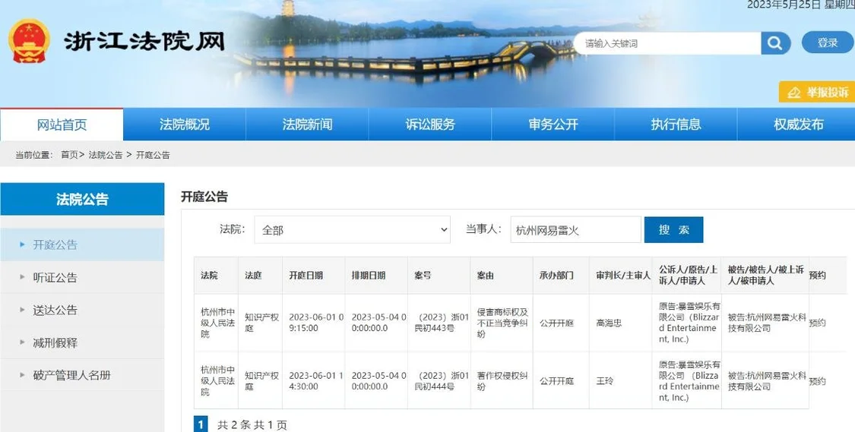Click the national emblem logo

pos(30,42)
